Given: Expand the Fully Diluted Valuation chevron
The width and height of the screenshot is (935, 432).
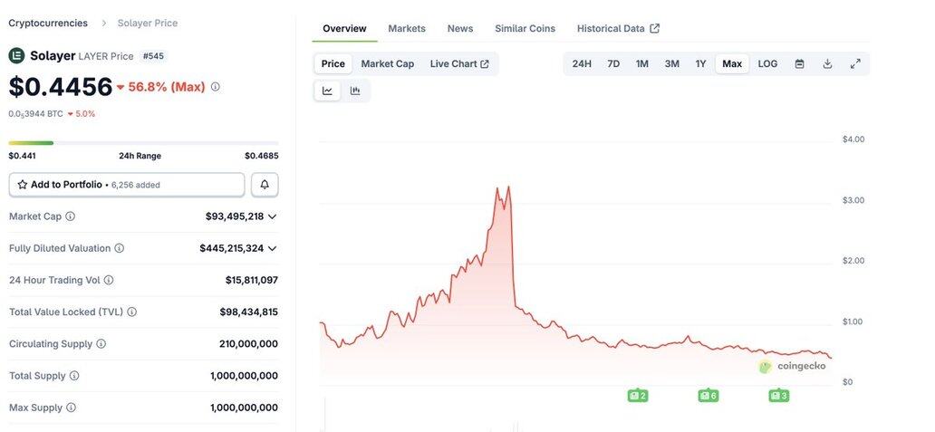Looking at the screenshot, I should pyautogui.click(x=273, y=248).
